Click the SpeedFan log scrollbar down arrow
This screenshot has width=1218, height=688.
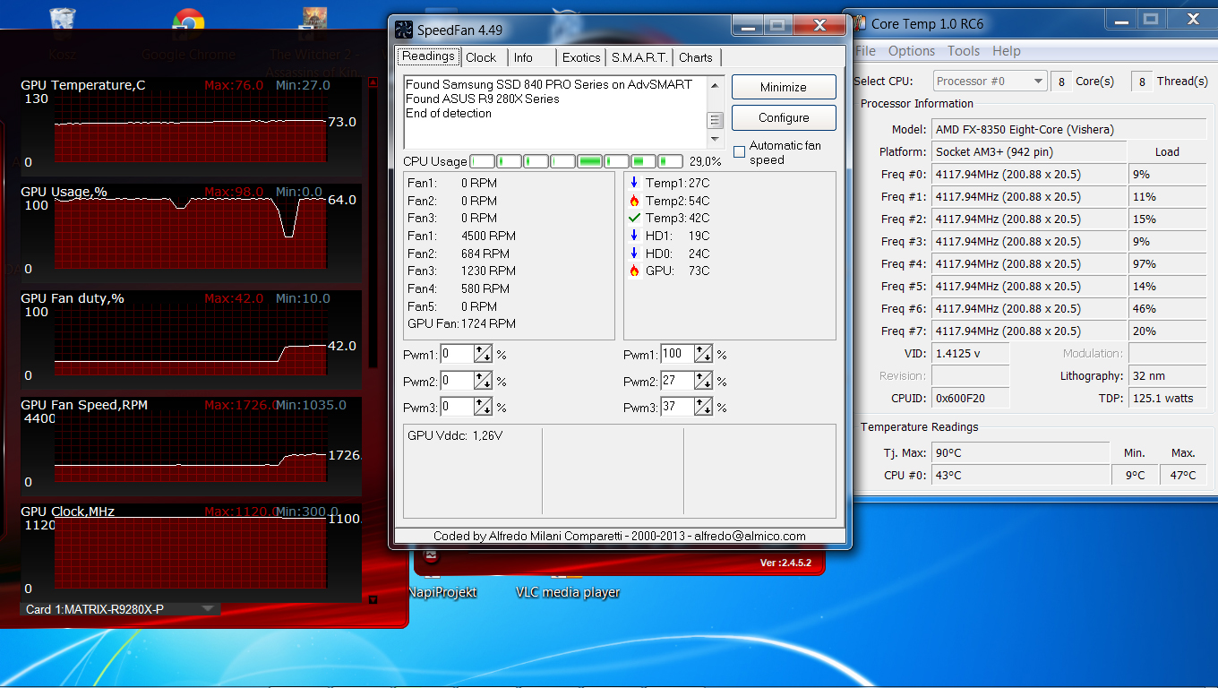pyautogui.click(x=715, y=140)
